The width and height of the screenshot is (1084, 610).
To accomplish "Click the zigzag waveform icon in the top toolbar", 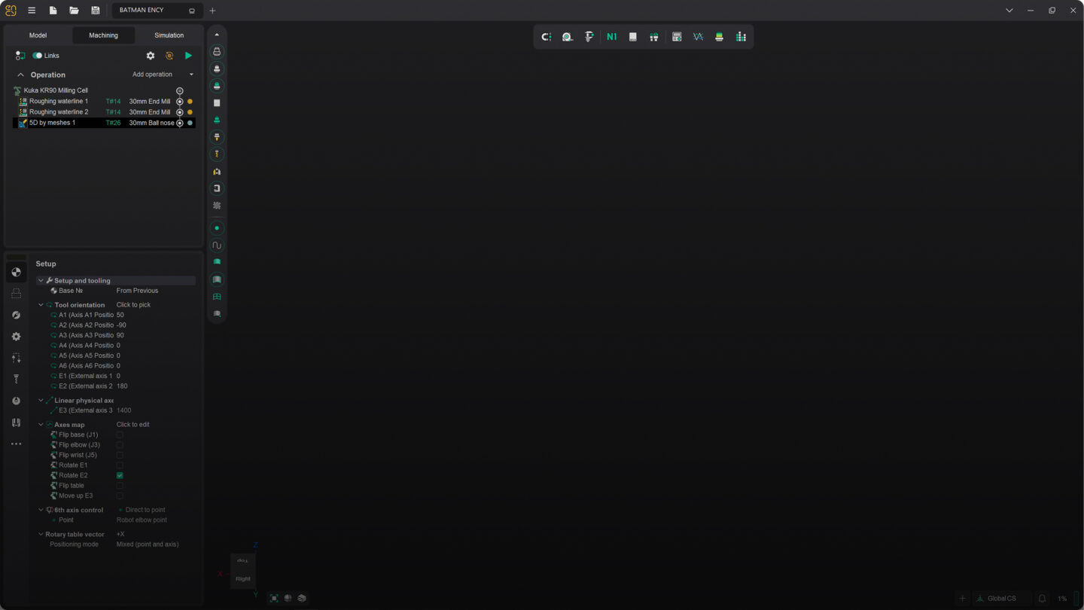I will coord(698,37).
